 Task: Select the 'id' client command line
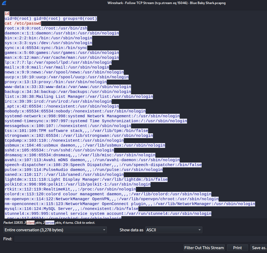tap(7, 14)
